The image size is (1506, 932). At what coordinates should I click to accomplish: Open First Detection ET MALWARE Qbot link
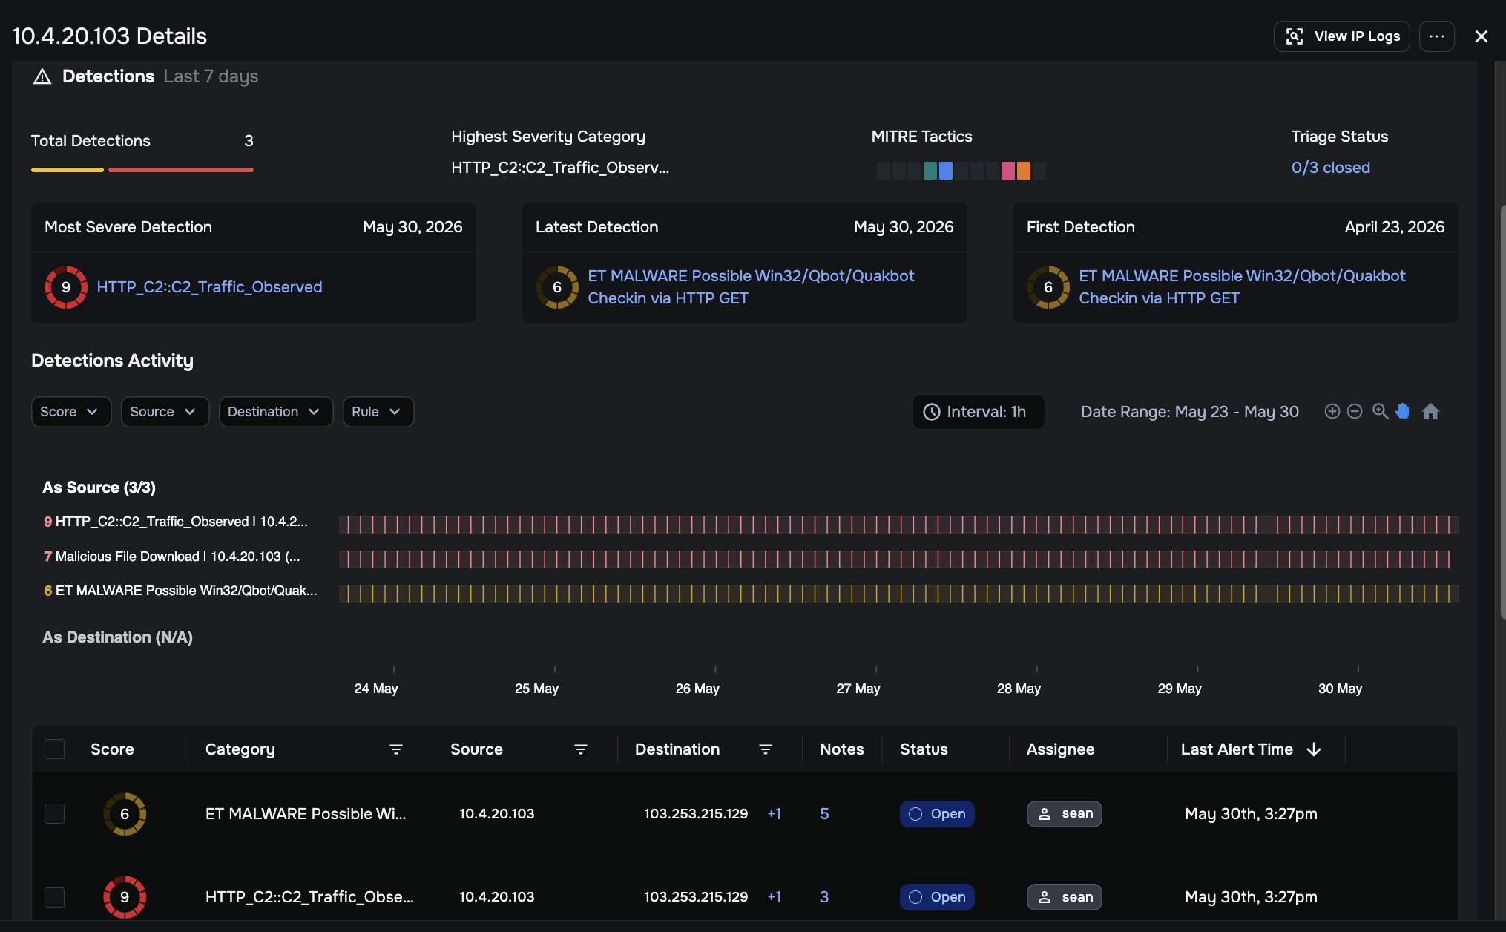pyautogui.click(x=1242, y=287)
